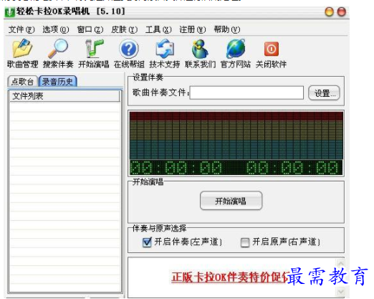
Task: Click the 开始演唱 microphone toolbar icon
Action: (x=94, y=49)
